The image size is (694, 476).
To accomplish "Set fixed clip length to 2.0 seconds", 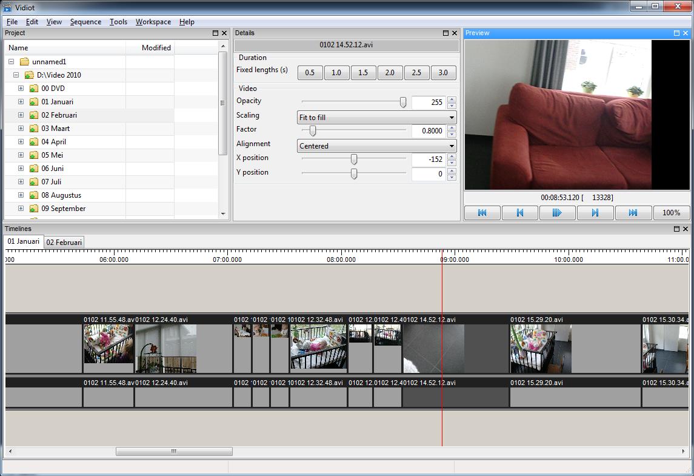I will (390, 73).
